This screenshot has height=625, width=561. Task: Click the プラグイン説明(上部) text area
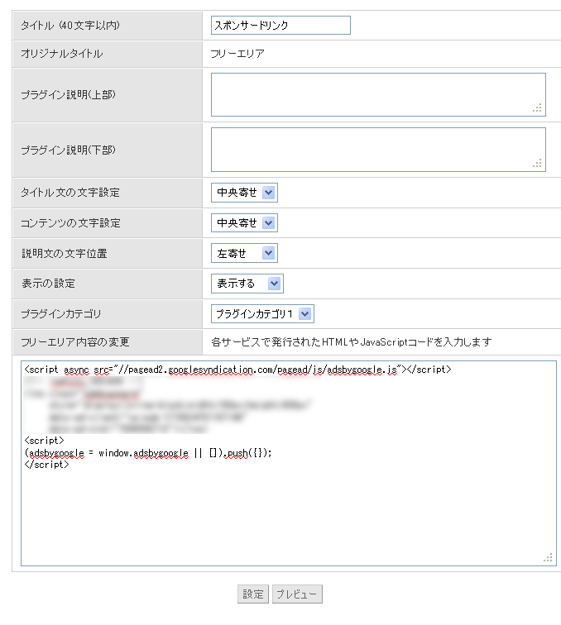tap(378, 94)
